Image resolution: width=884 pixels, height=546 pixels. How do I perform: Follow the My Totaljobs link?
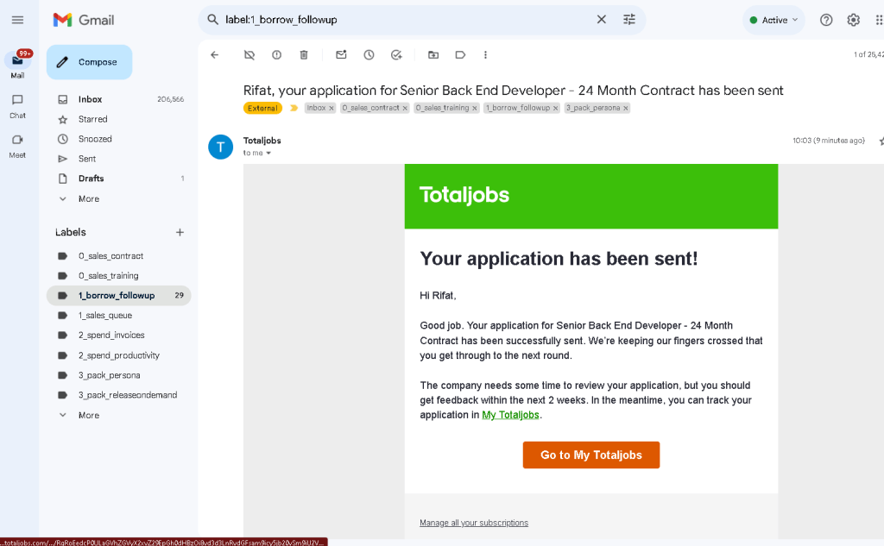pyautogui.click(x=510, y=415)
